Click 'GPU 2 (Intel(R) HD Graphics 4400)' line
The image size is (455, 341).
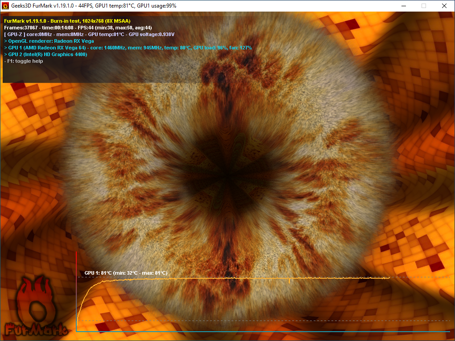tap(45, 54)
